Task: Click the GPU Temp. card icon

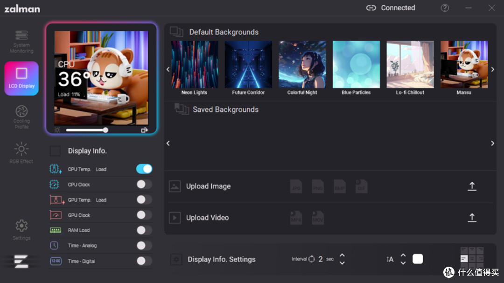Action: pos(57,200)
